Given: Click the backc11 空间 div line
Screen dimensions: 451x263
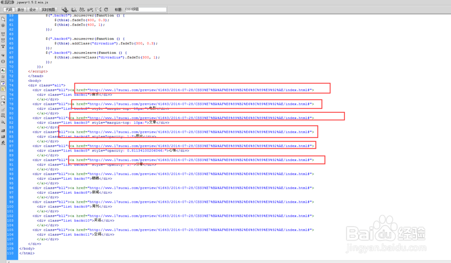Looking at the screenshot, I should coord(76,234).
